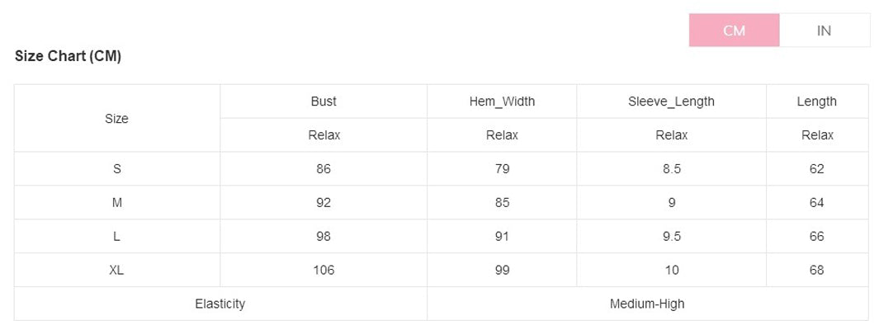Switch size chart to IN units
The height and width of the screenshot is (330, 879).
pos(824,31)
